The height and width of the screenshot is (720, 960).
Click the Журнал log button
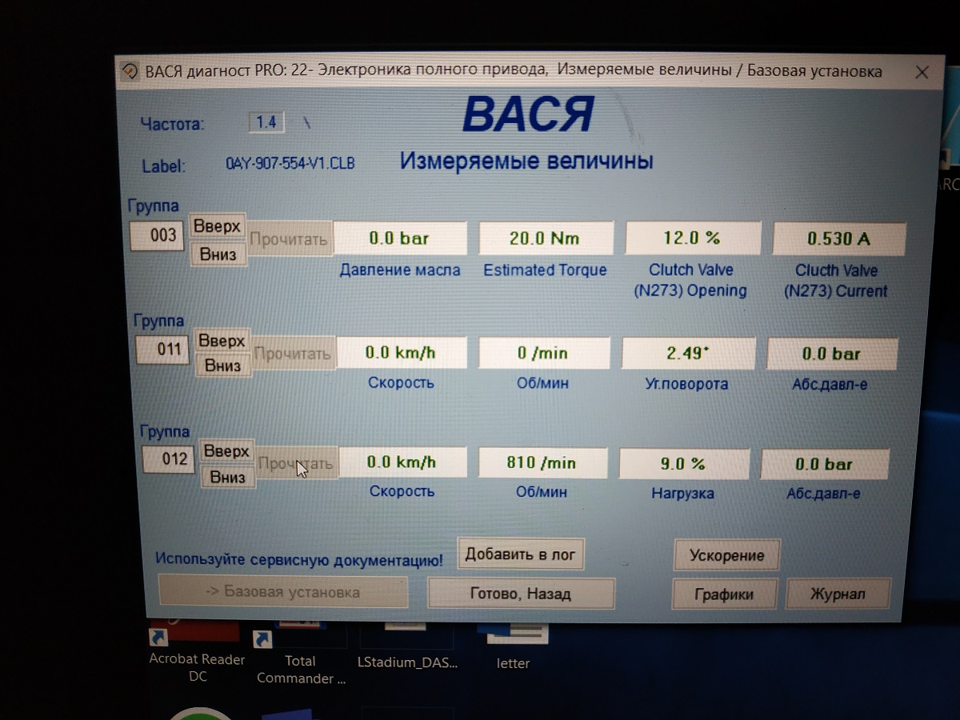(838, 594)
